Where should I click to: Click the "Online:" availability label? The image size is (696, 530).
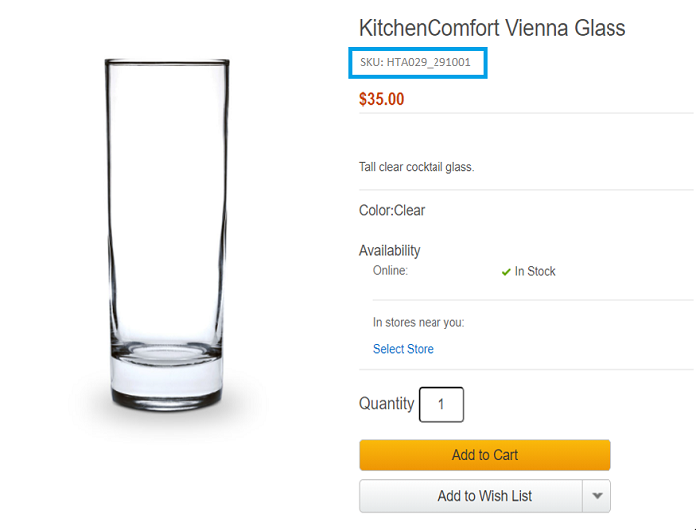[390, 271]
